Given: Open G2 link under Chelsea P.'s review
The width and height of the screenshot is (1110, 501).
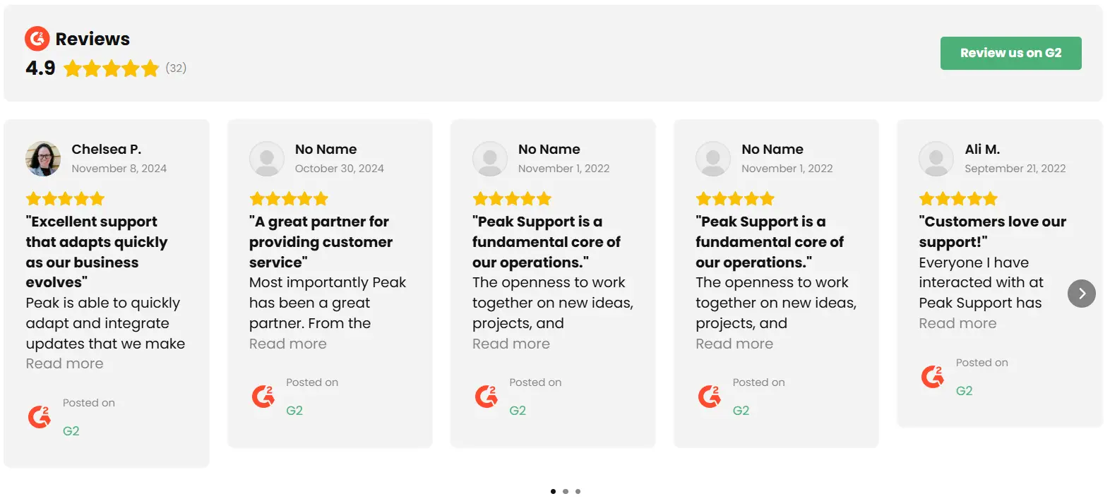Looking at the screenshot, I should coord(71,431).
